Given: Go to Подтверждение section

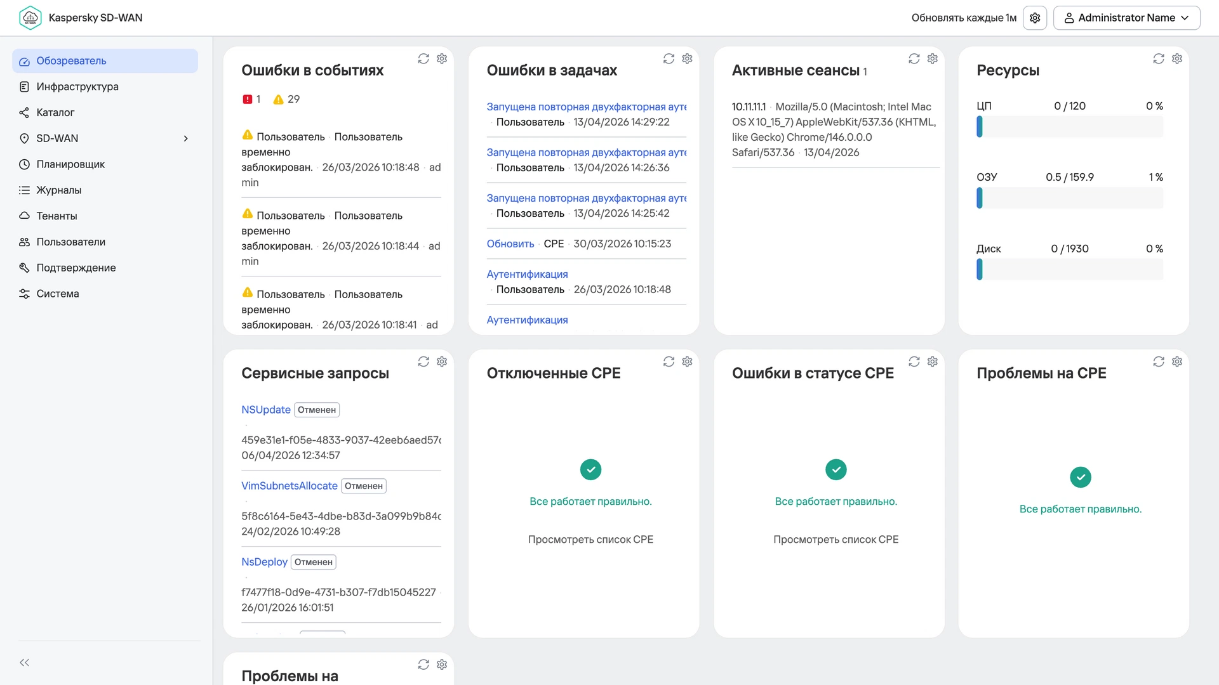Looking at the screenshot, I should (x=105, y=268).
